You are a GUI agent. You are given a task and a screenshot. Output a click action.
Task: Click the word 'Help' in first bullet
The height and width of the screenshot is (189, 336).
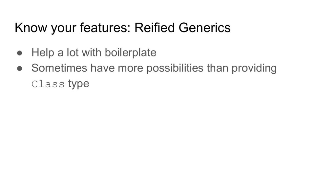(43, 53)
